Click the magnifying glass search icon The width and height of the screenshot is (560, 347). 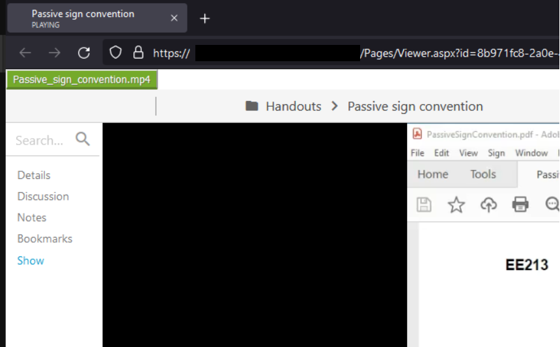click(83, 139)
